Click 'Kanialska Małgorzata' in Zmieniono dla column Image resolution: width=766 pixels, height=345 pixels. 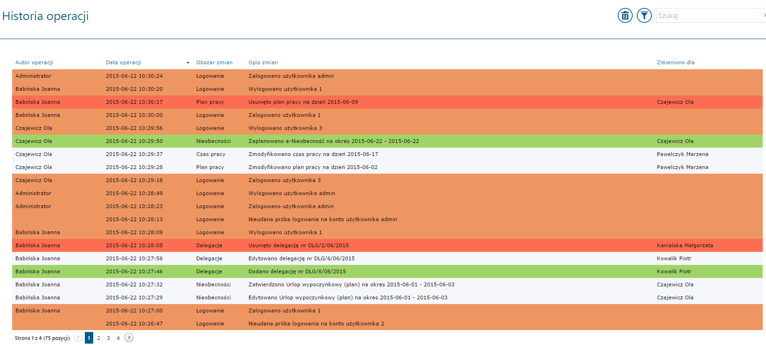[685, 245]
